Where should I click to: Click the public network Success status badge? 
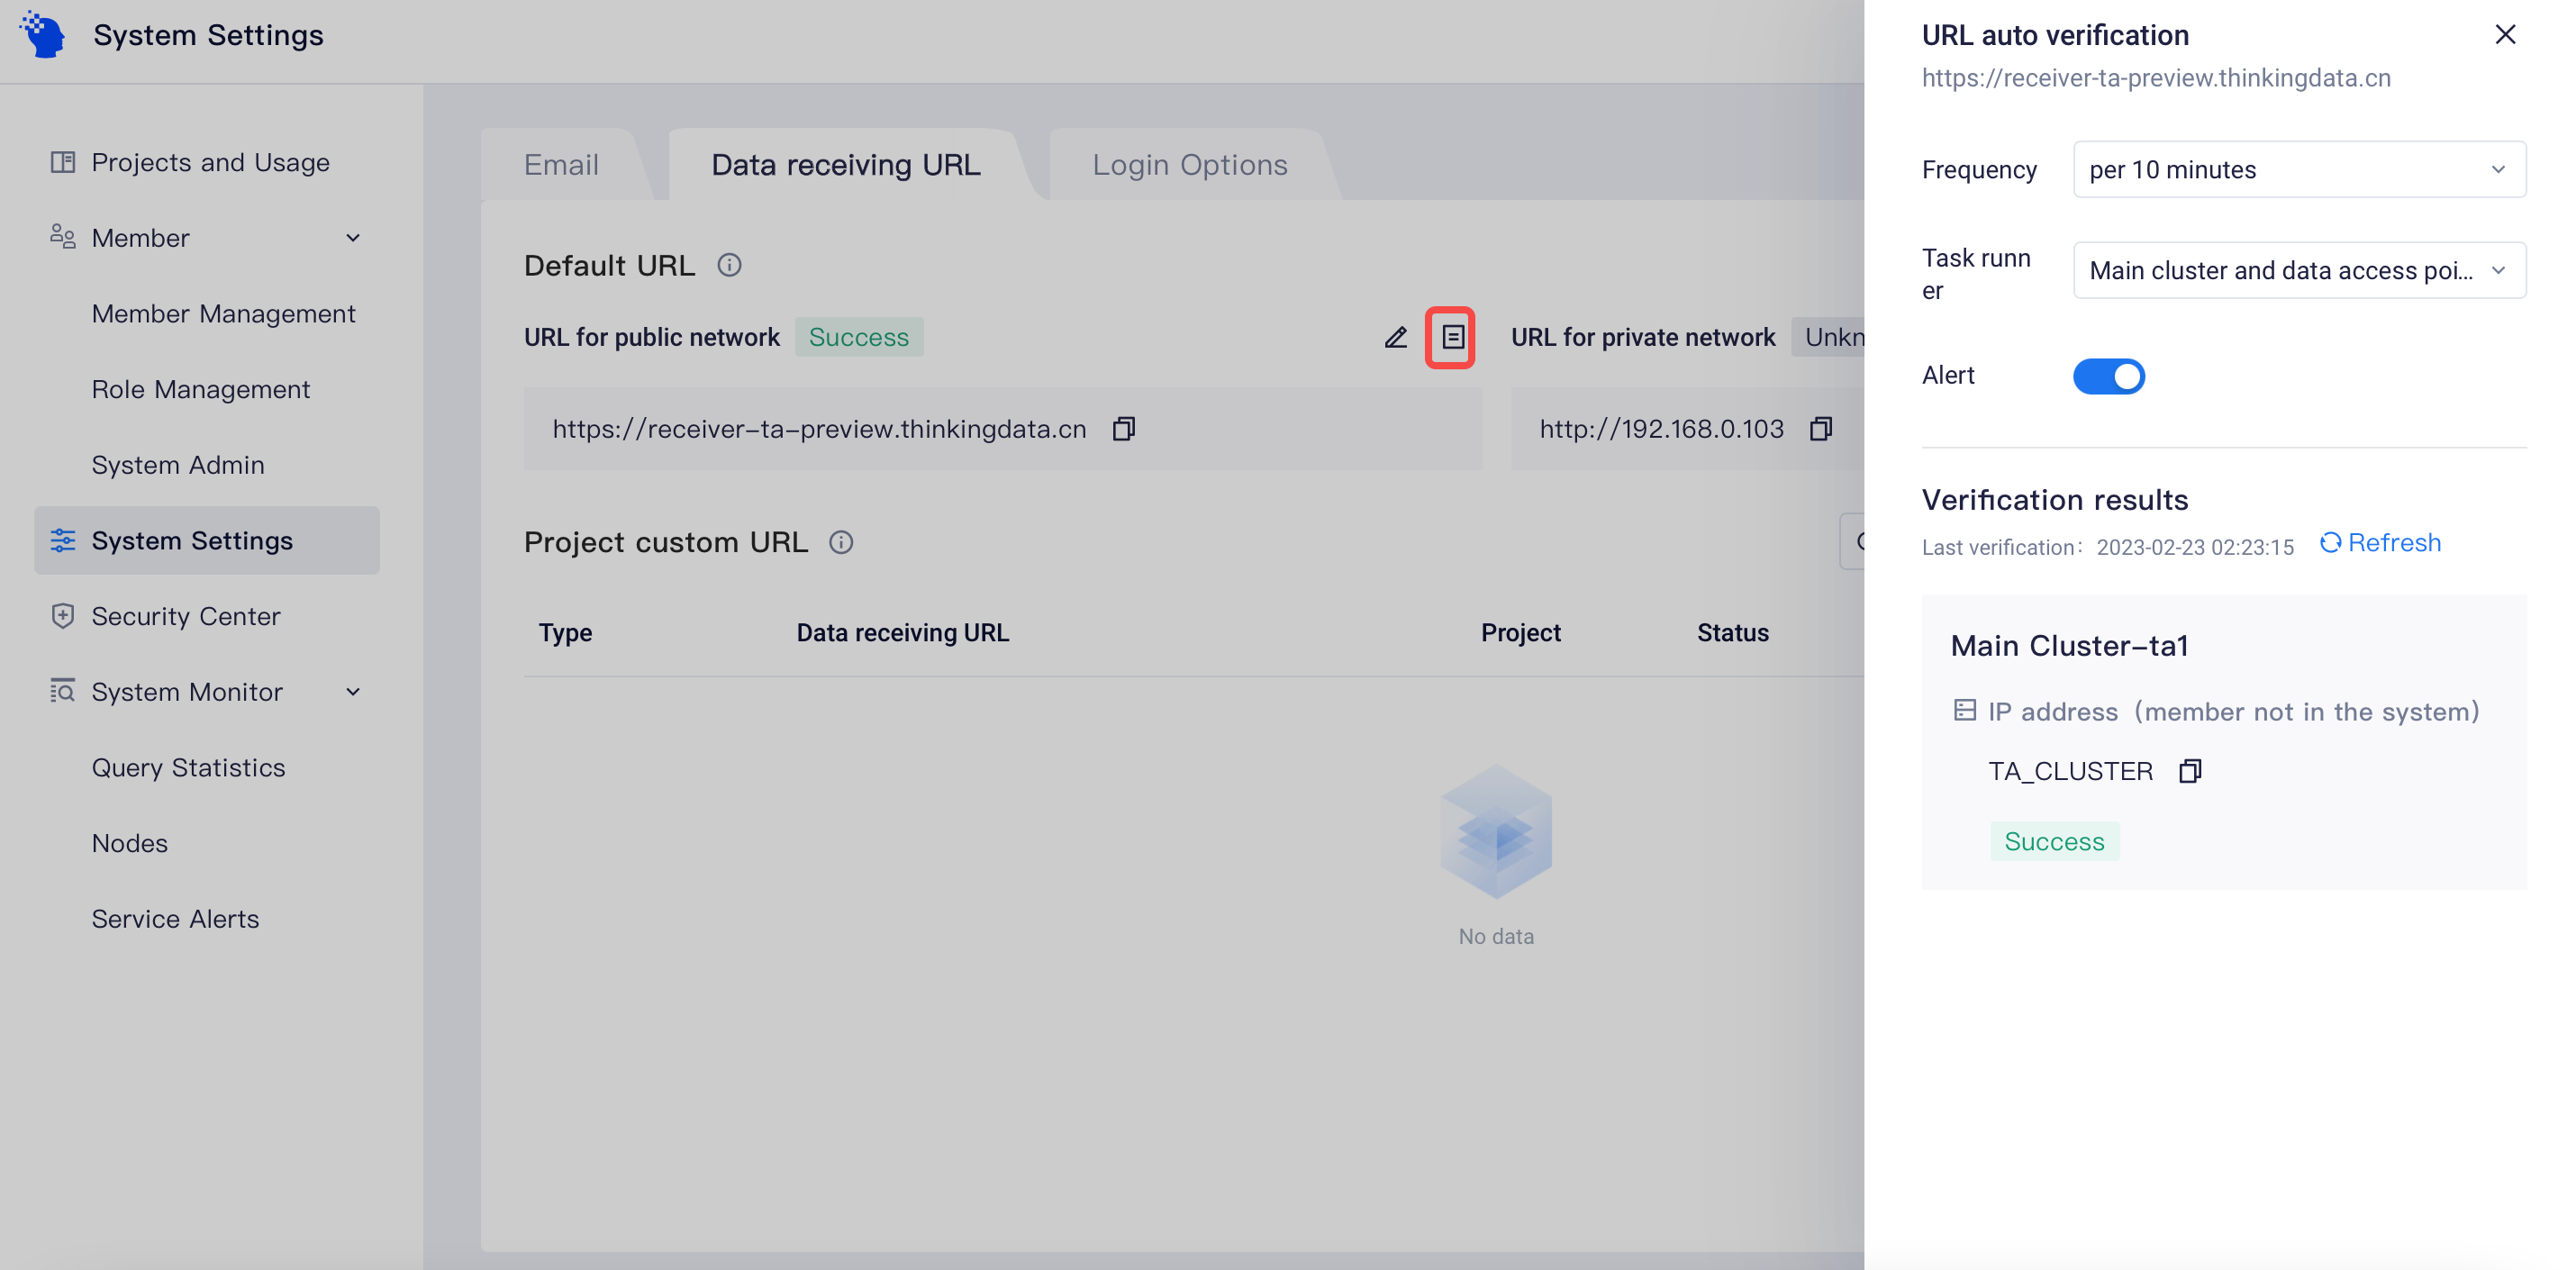click(x=859, y=337)
